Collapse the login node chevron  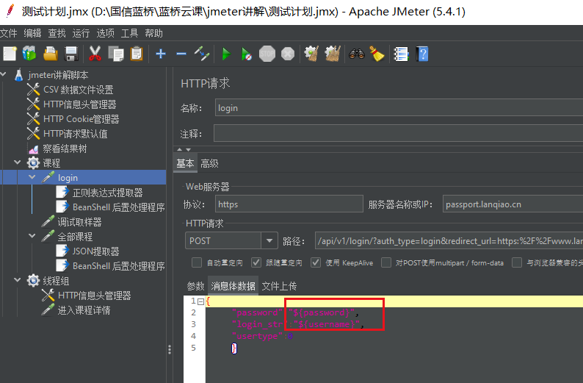[x=32, y=177]
